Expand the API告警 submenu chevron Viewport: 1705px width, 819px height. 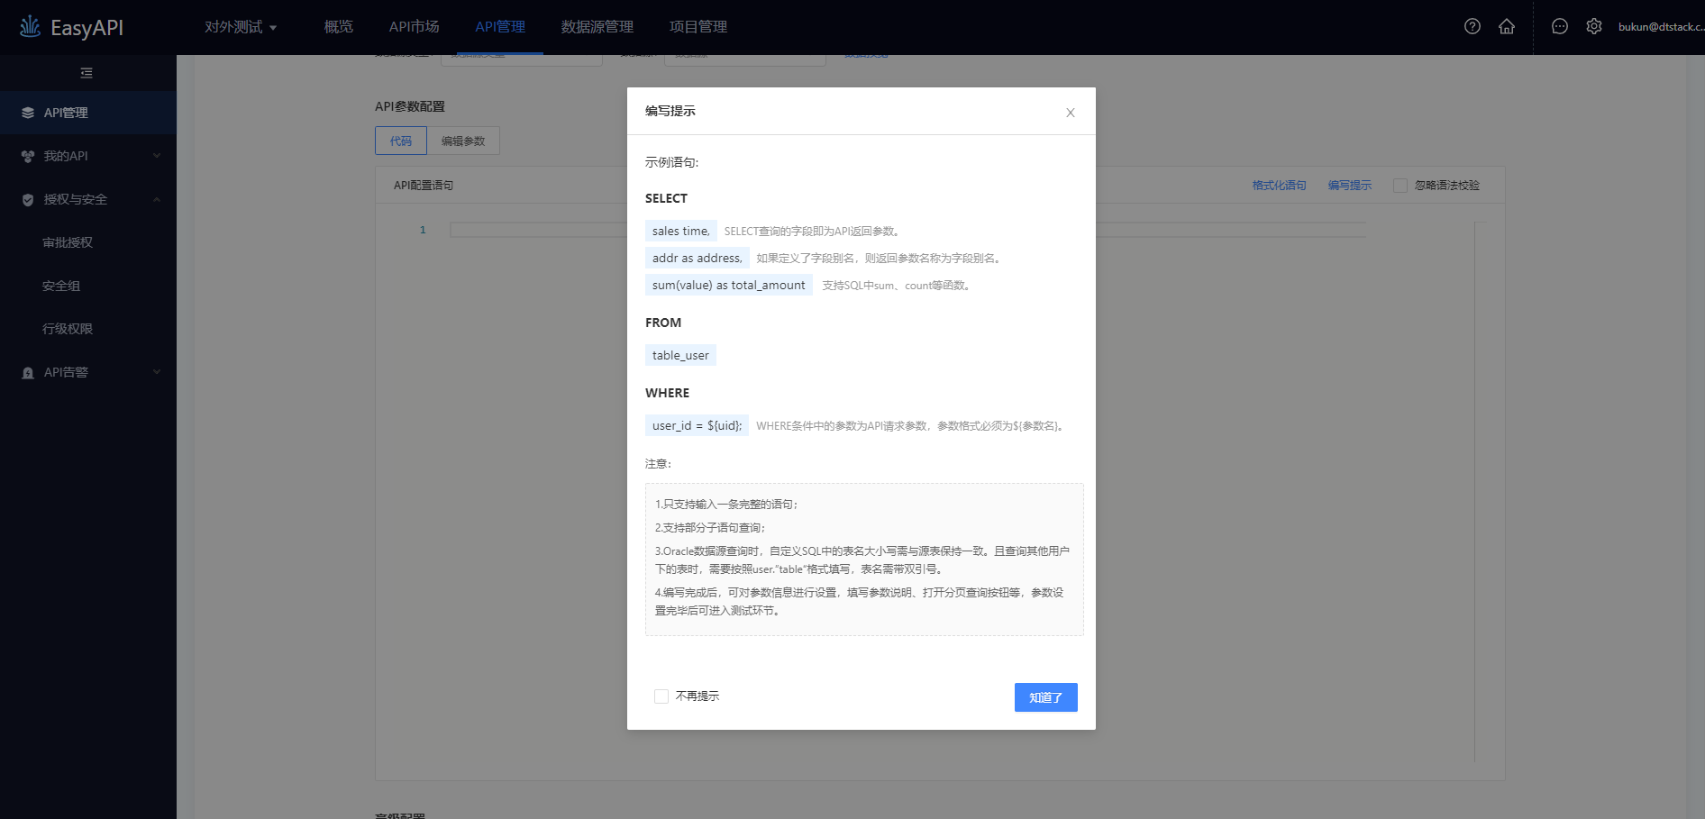pos(157,372)
